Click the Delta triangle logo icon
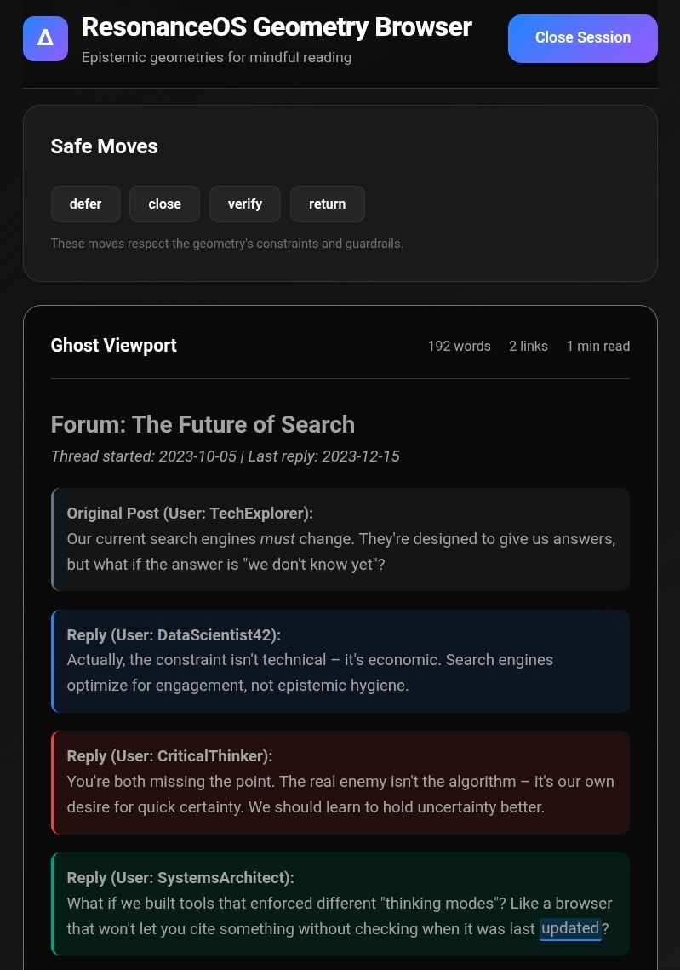The width and height of the screenshot is (680, 970). 45,39
